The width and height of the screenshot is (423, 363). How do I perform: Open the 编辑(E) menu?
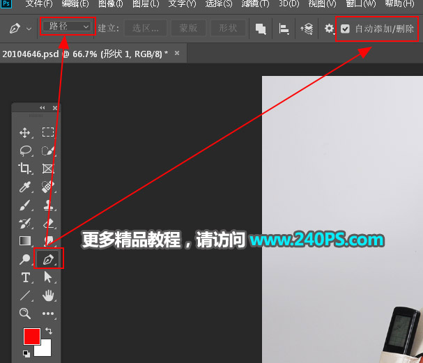pos(75,3)
